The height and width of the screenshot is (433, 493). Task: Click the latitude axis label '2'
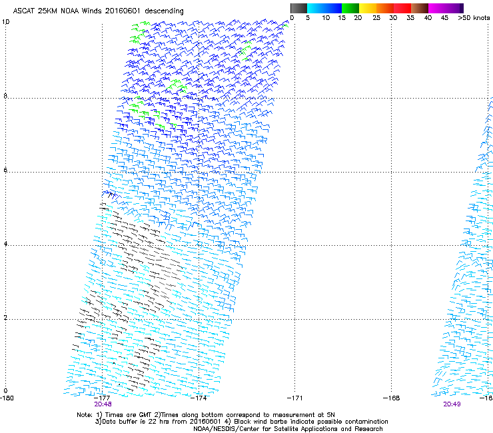click(5, 317)
